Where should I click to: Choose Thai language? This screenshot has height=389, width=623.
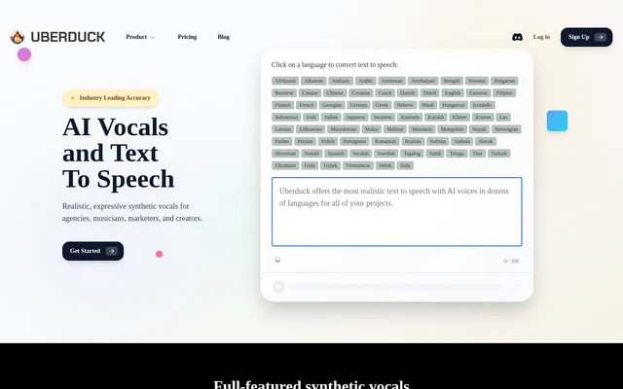coord(478,154)
